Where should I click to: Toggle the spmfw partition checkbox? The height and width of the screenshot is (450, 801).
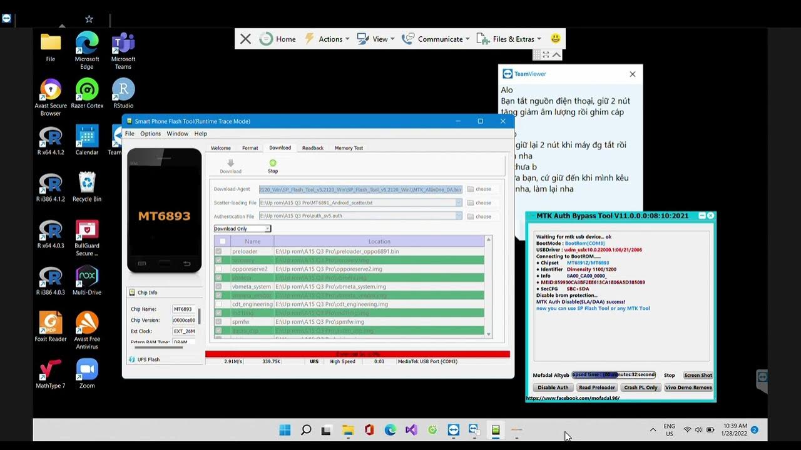click(x=218, y=321)
